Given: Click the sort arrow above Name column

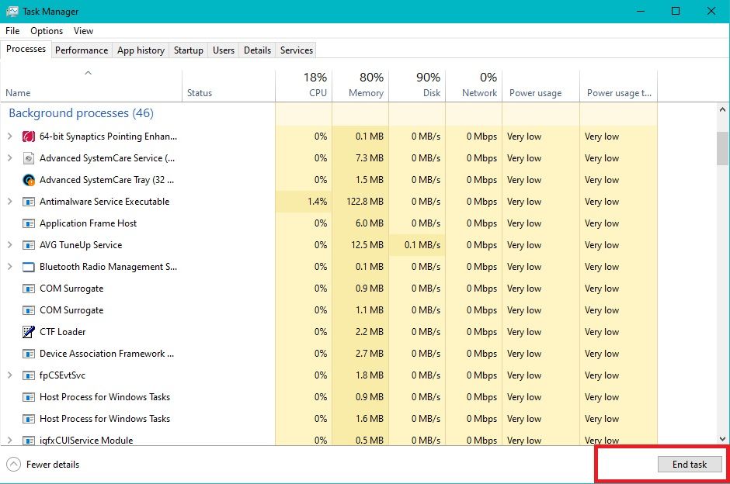Looking at the screenshot, I should (88, 73).
